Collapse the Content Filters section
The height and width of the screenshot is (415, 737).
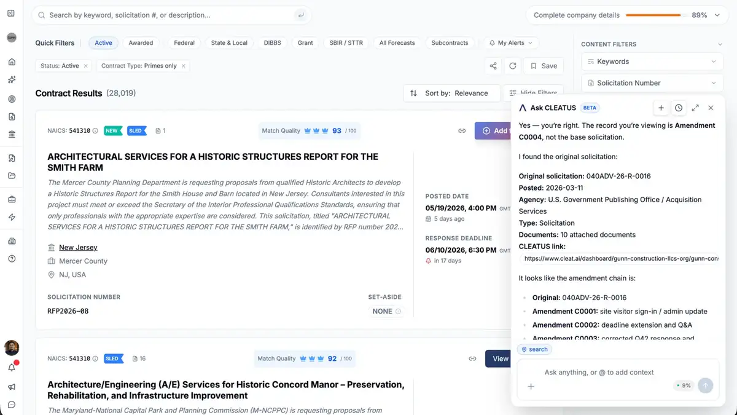720,44
